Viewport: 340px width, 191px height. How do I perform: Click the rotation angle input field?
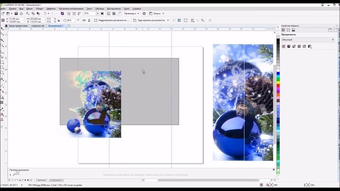(71, 20)
